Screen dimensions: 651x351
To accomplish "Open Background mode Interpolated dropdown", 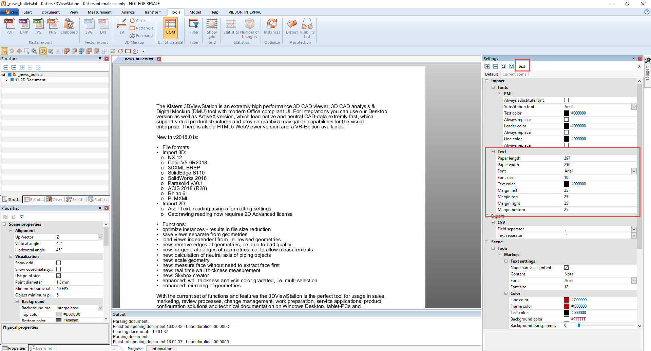I will pyautogui.click(x=100, y=308).
